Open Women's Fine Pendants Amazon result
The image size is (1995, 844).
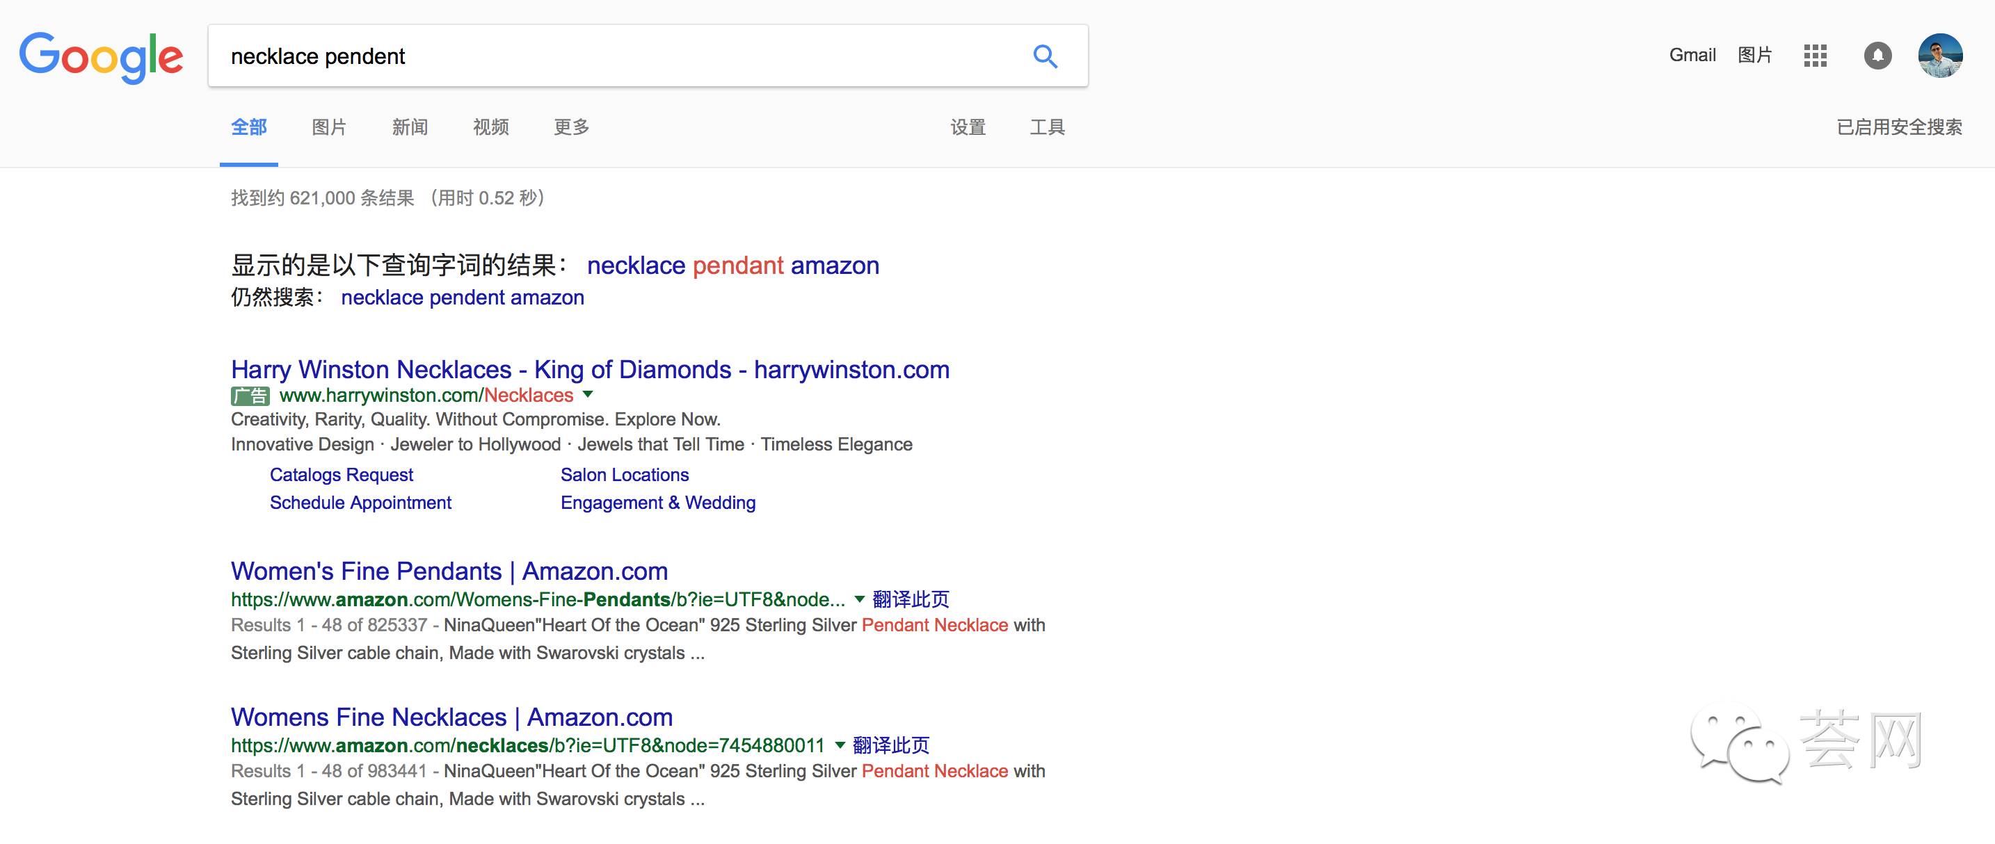(x=449, y=571)
